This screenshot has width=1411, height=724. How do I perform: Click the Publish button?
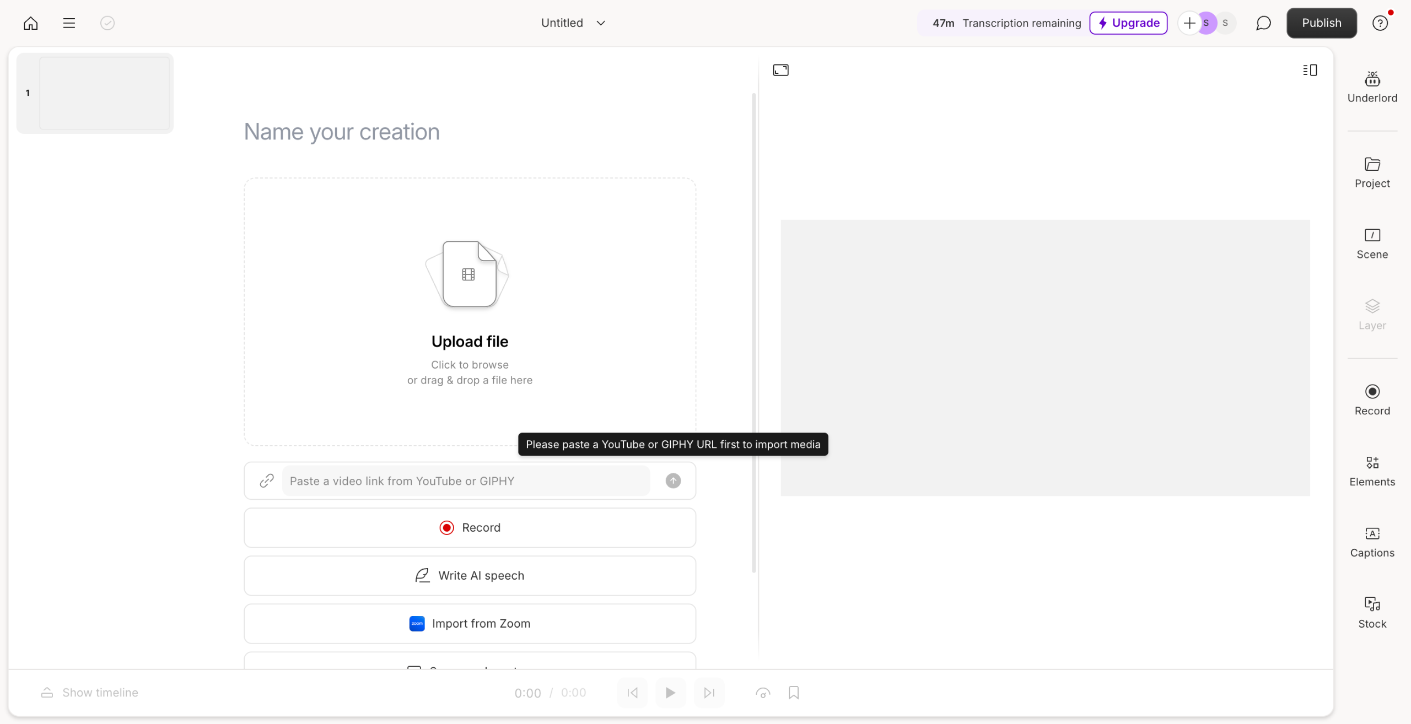point(1321,23)
